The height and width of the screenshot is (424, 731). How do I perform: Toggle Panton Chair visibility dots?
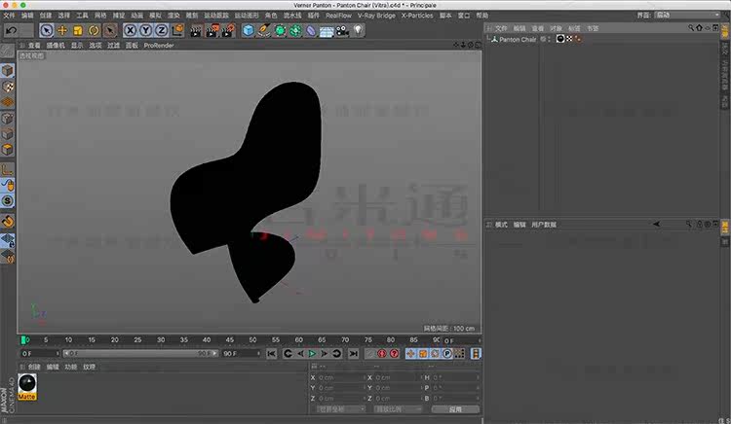point(549,40)
